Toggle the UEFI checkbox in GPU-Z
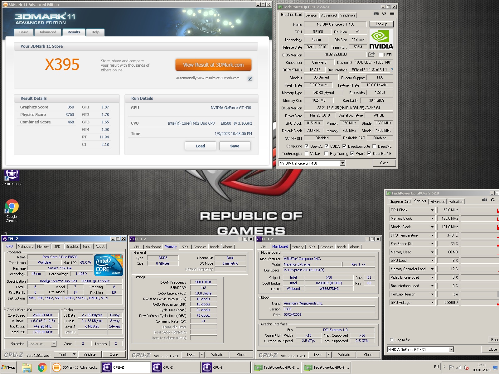This screenshot has height=374, width=499. [x=380, y=55]
